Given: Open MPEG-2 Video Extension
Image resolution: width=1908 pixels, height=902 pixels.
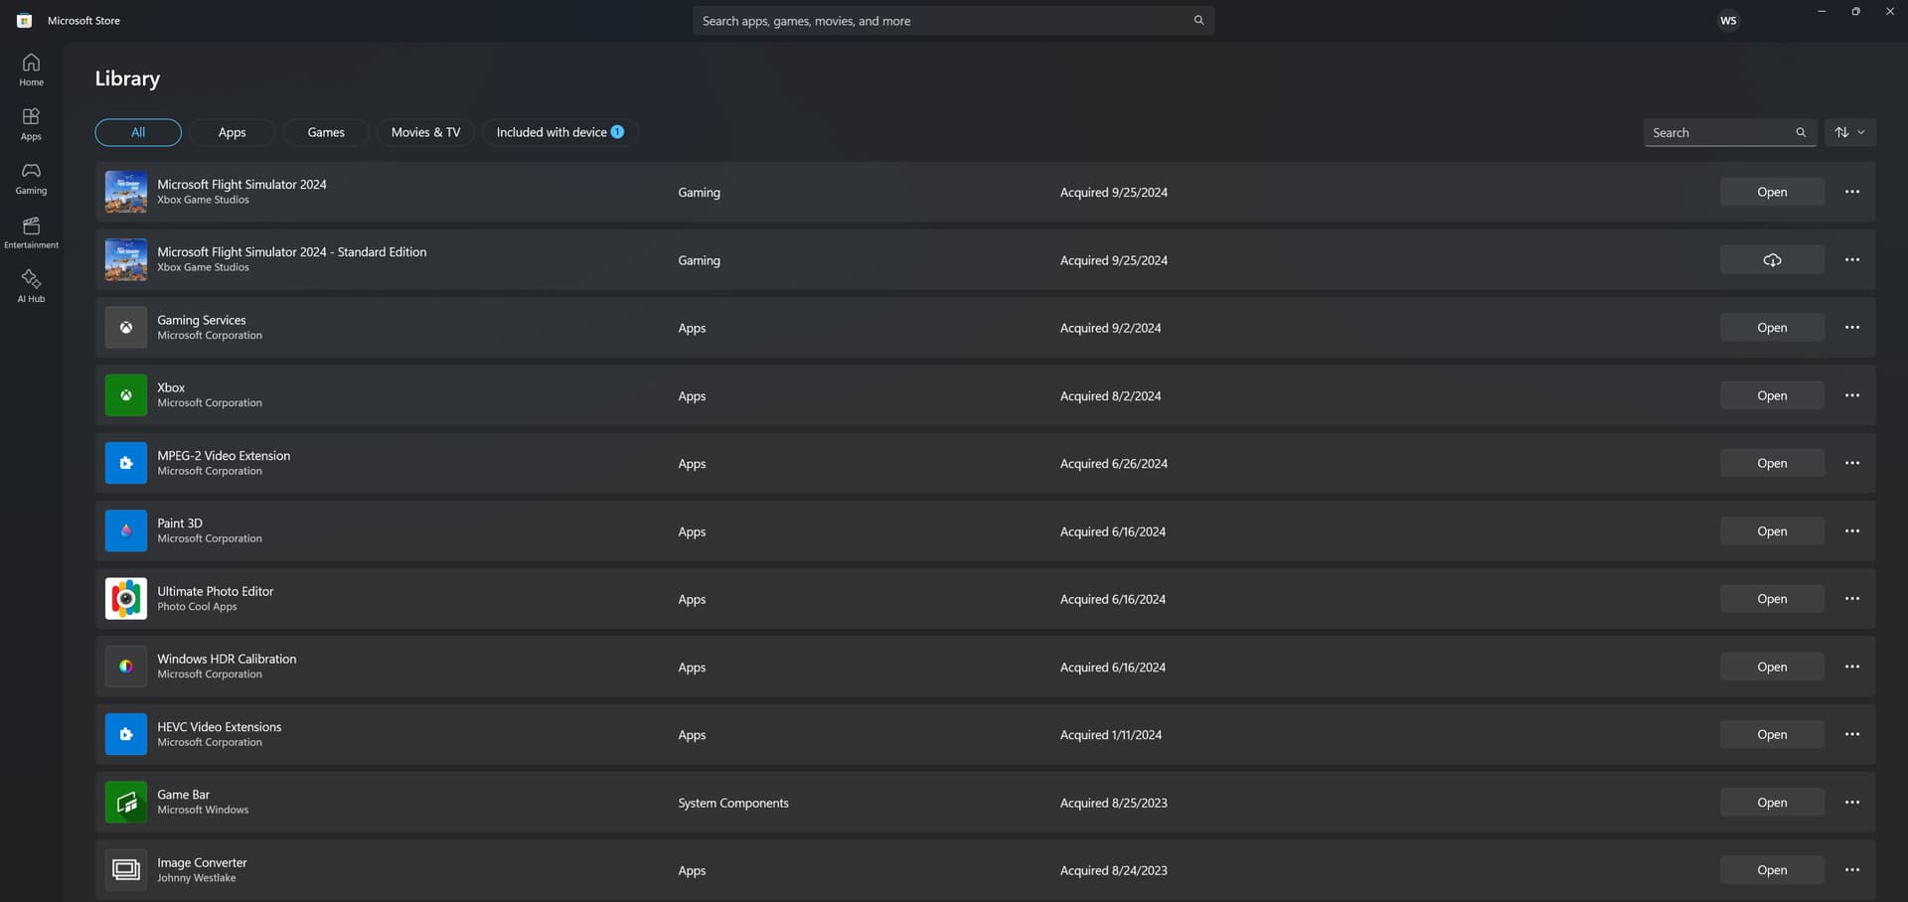Looking at the screenshot, I should [x=1772, y=463].
